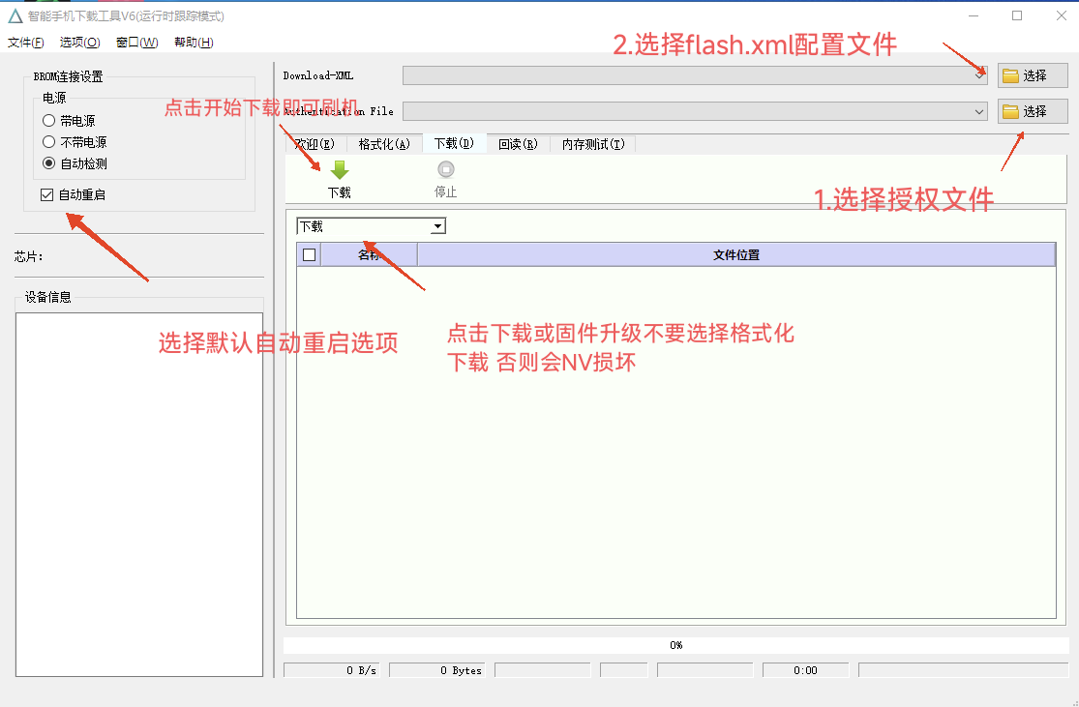This screenshot has height=707, width=1079.
Task: Click the 0 B/s status field
Action: tap(332, 670)
